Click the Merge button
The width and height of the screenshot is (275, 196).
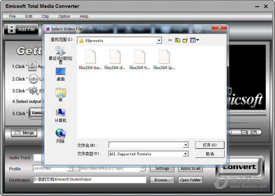point(24,132)
